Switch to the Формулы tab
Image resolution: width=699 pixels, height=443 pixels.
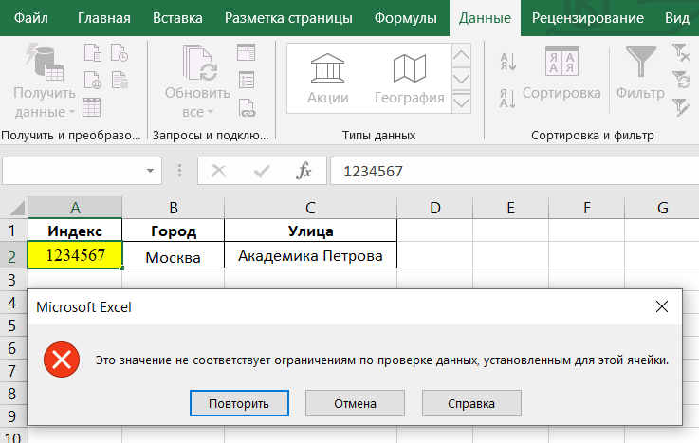coord(405,18)
